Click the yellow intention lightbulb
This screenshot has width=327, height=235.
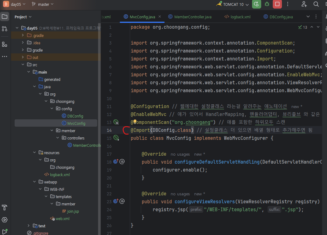pos(135,122)
